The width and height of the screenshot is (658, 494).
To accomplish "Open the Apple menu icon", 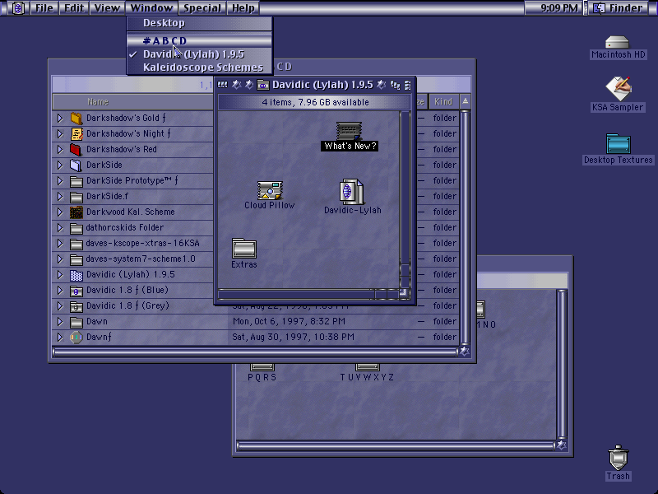I will tap(18, 8).
